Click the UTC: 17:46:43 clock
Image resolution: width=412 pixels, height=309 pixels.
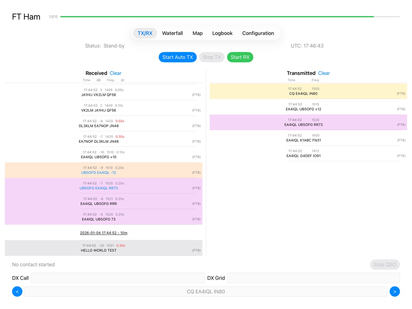(307, 46)
